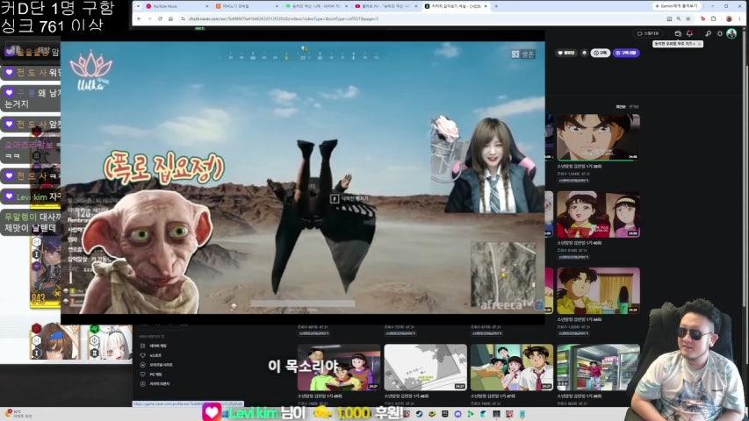Screen dimensions: 749x421
Task: Switch to the YouTube Music tab
Action: [176, 6]
